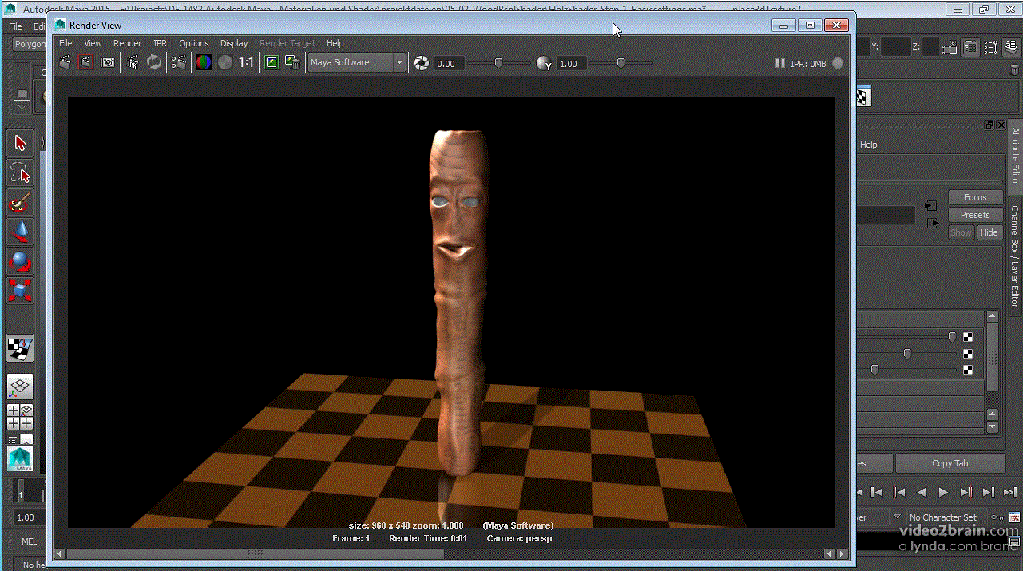Toggle the alpha channel display icon
The width and height of the screenshot is (1023, 571).
(225, 62)
